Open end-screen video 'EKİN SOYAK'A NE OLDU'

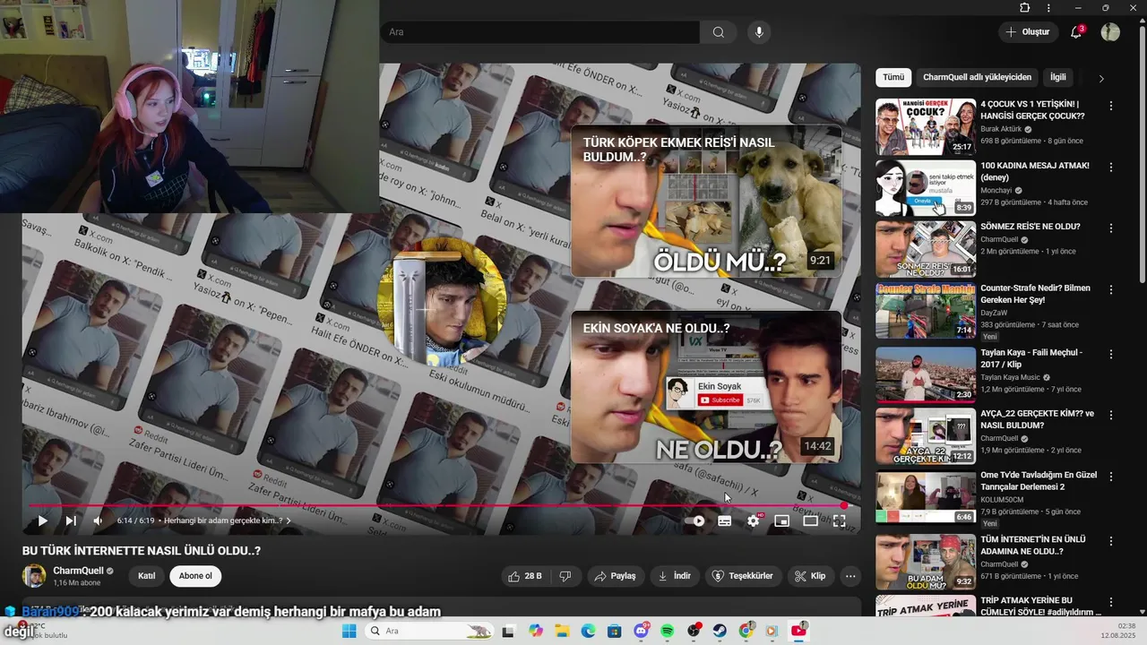click(x=706, y=387)
